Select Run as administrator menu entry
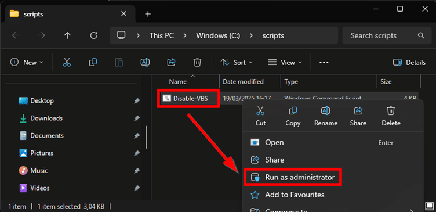The height and width of the screenshot is (212, 436). click(293, 177)
